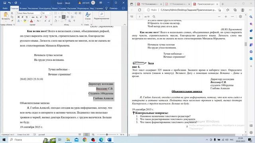The height and width of the screenshot is (143, 255).
Task: Align text right (highlighted button)
Action: pos(64,17)
